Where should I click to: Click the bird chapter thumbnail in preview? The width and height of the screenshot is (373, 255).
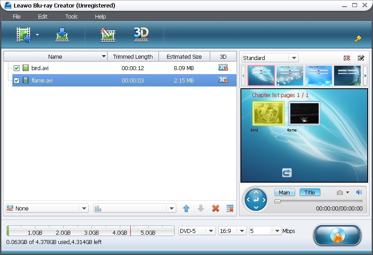point(268,113)
